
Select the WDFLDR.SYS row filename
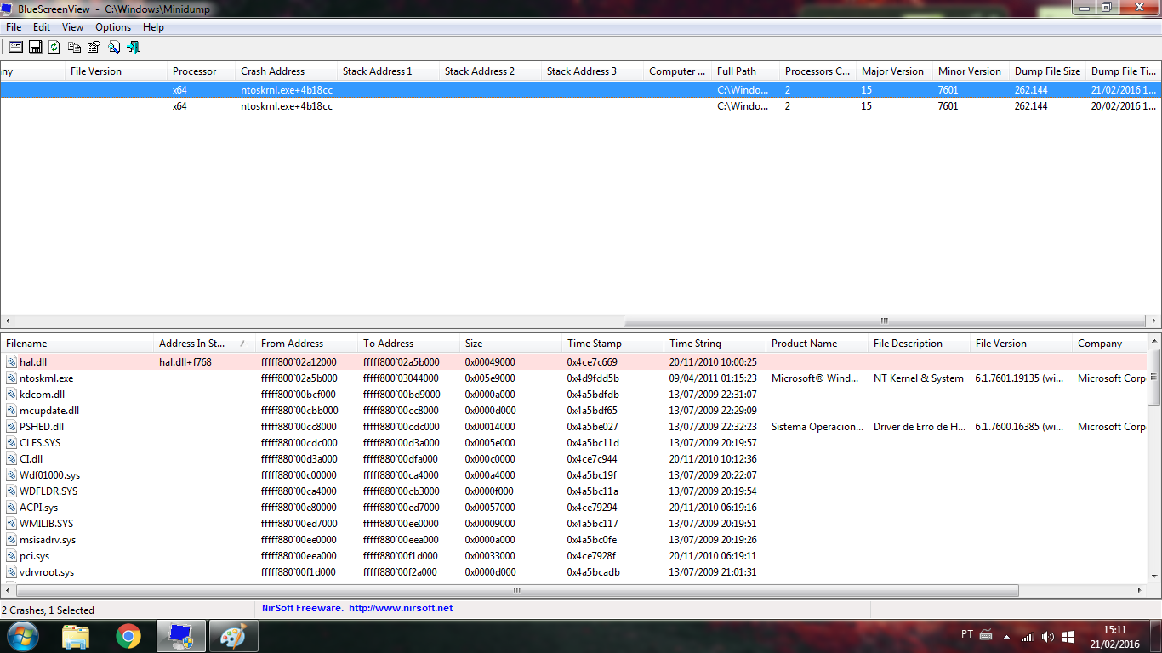pos(48,491)
